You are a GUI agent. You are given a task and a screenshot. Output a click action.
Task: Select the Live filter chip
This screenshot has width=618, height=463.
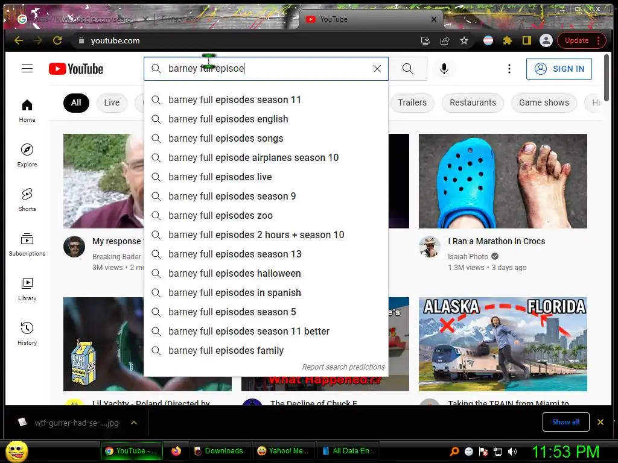(x=112, y=102)
